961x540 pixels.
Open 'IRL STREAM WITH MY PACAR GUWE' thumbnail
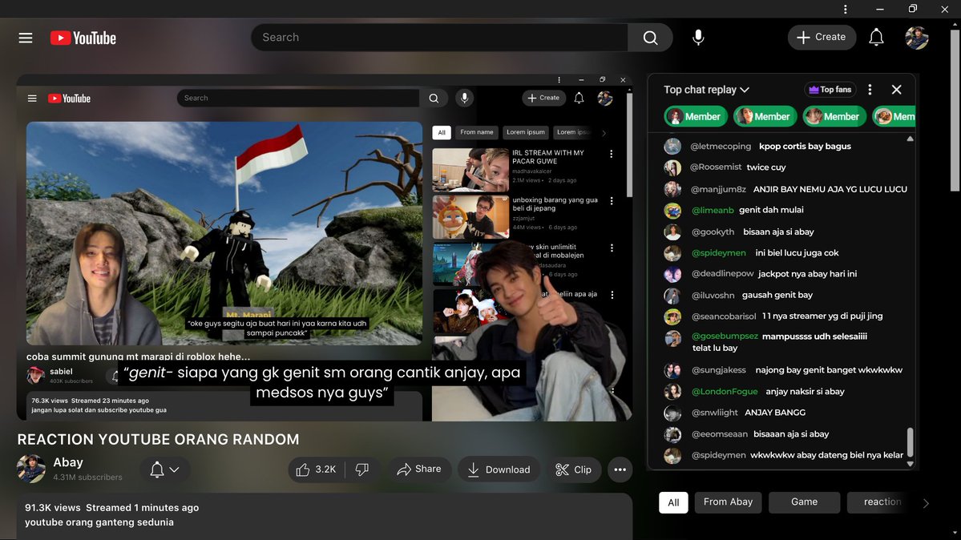pos(470,169)
